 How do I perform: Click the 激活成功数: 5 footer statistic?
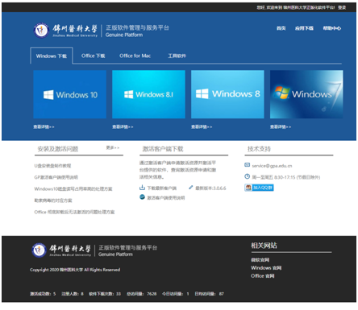click(43, 294)
